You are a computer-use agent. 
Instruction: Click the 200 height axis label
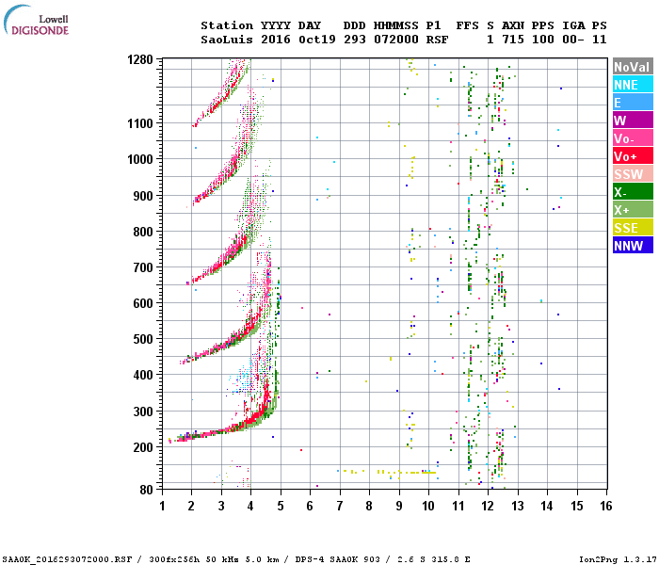(x=143, y=447)
